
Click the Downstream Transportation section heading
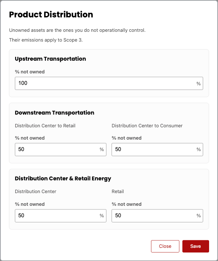point(55,113)
